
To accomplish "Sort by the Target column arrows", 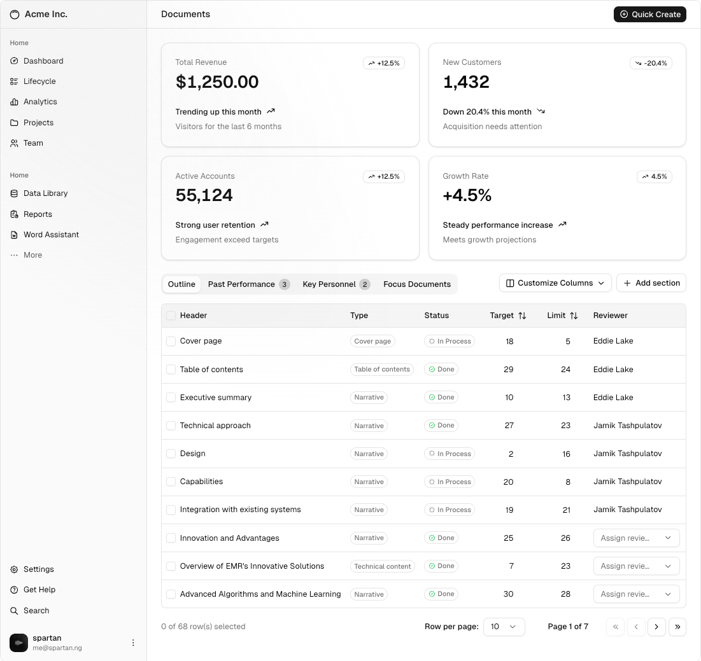I will tap(522, 316).
